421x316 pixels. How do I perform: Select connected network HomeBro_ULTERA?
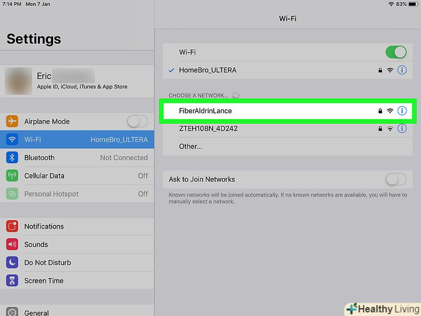point(287,70)
